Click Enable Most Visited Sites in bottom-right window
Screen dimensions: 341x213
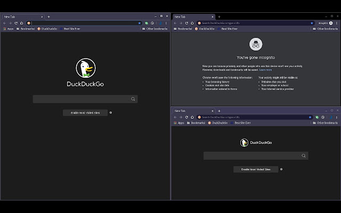(256, 169)
